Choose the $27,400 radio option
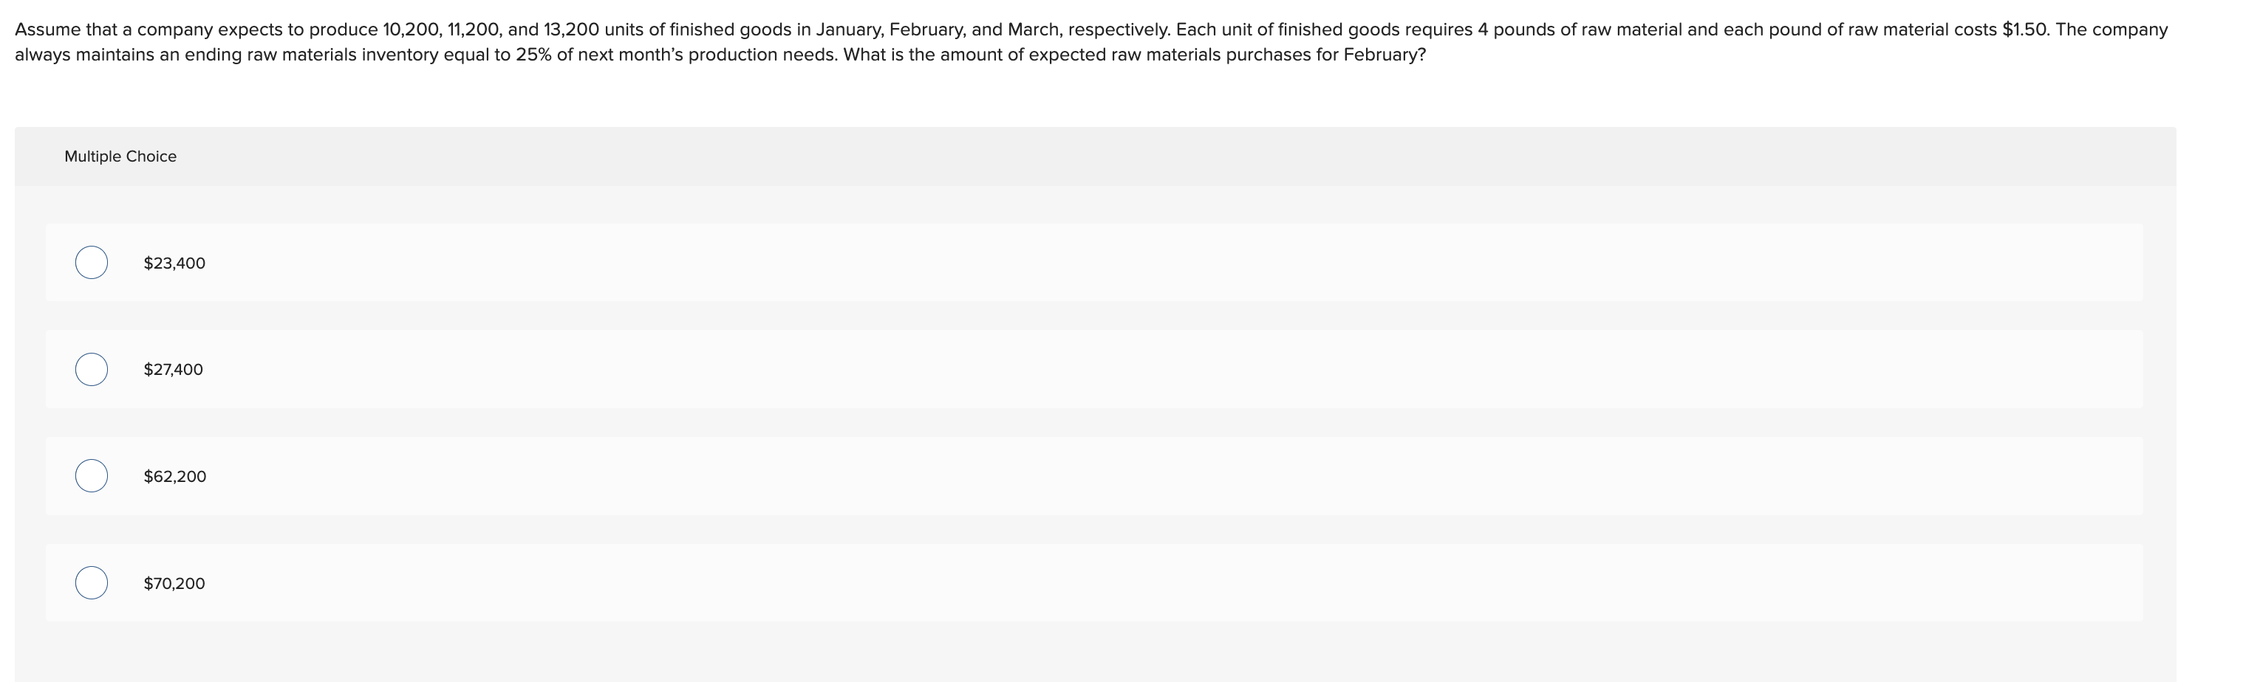The image size is (2243, 682). tap(92, 370)
